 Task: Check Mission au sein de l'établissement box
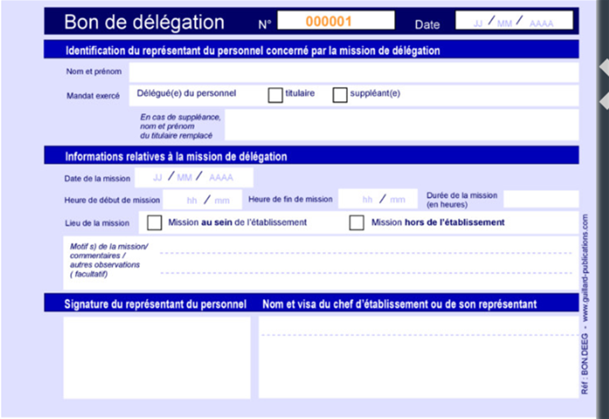coord(155,222)
